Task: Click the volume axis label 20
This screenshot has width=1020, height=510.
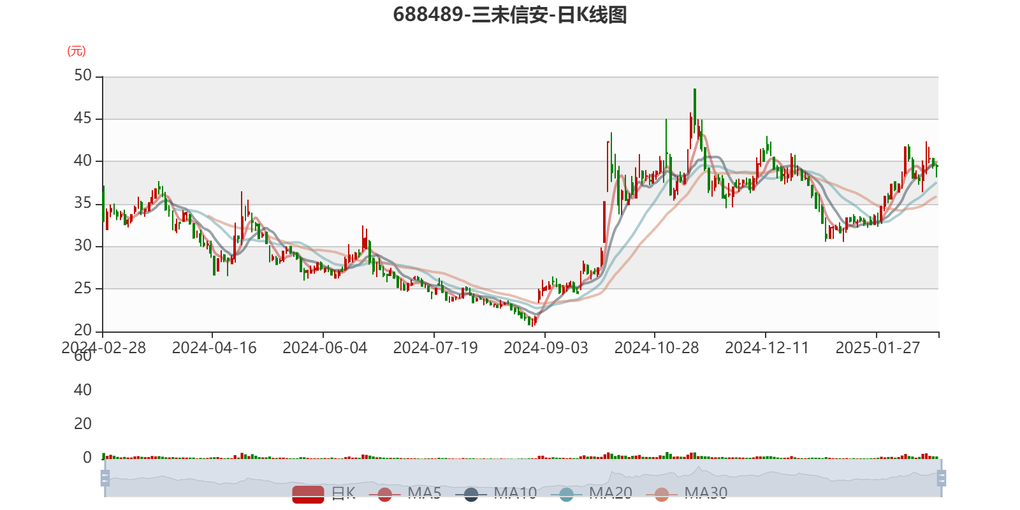Action: point(83,424)
